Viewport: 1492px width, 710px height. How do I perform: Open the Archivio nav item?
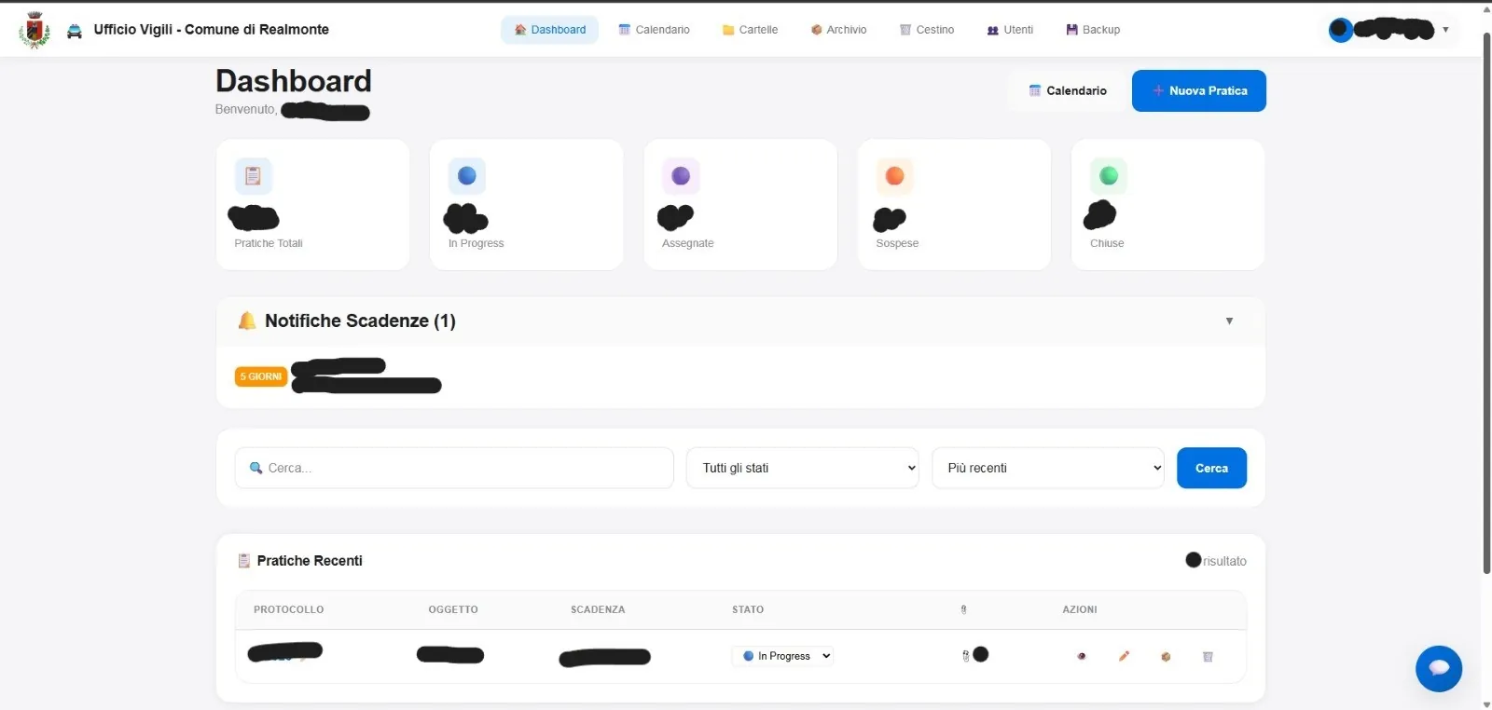tap(838, 30)
